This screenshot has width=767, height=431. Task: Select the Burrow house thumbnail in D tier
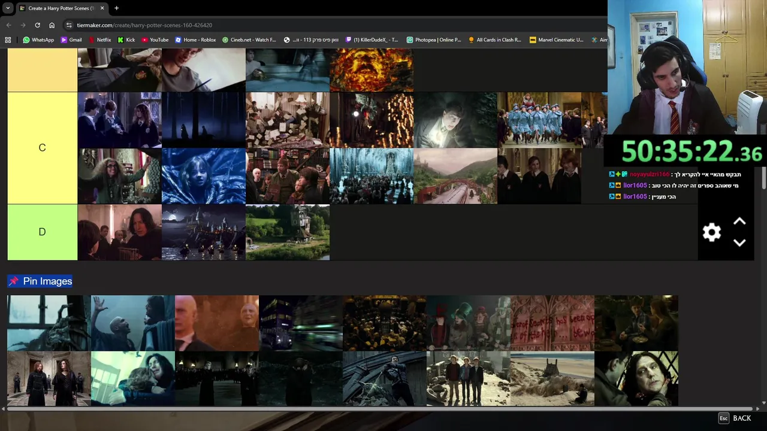click(288, 232)
